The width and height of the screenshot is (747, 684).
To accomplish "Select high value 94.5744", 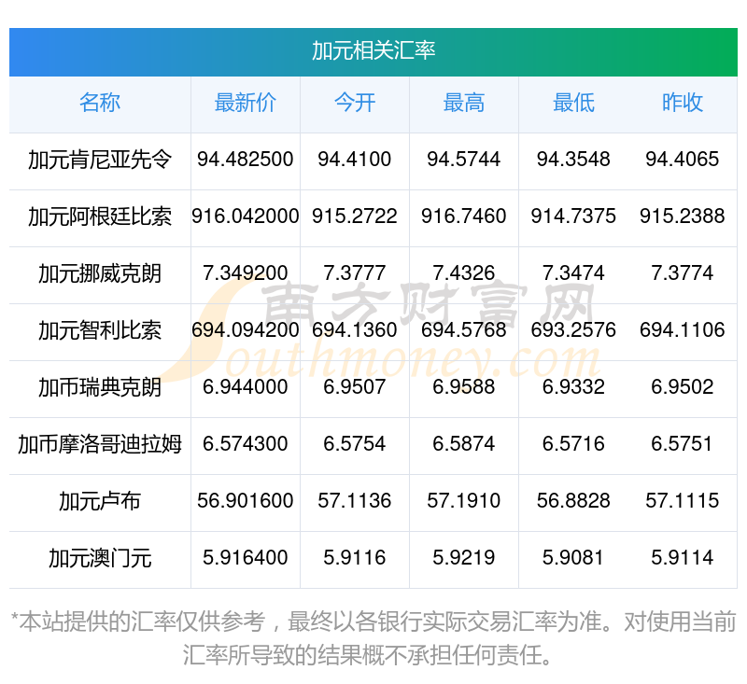I will [x=464, y=159].
